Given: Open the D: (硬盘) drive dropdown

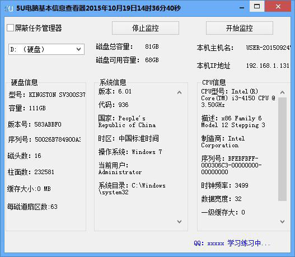Looking at the screenshot, I should click(x=46, y=49).
